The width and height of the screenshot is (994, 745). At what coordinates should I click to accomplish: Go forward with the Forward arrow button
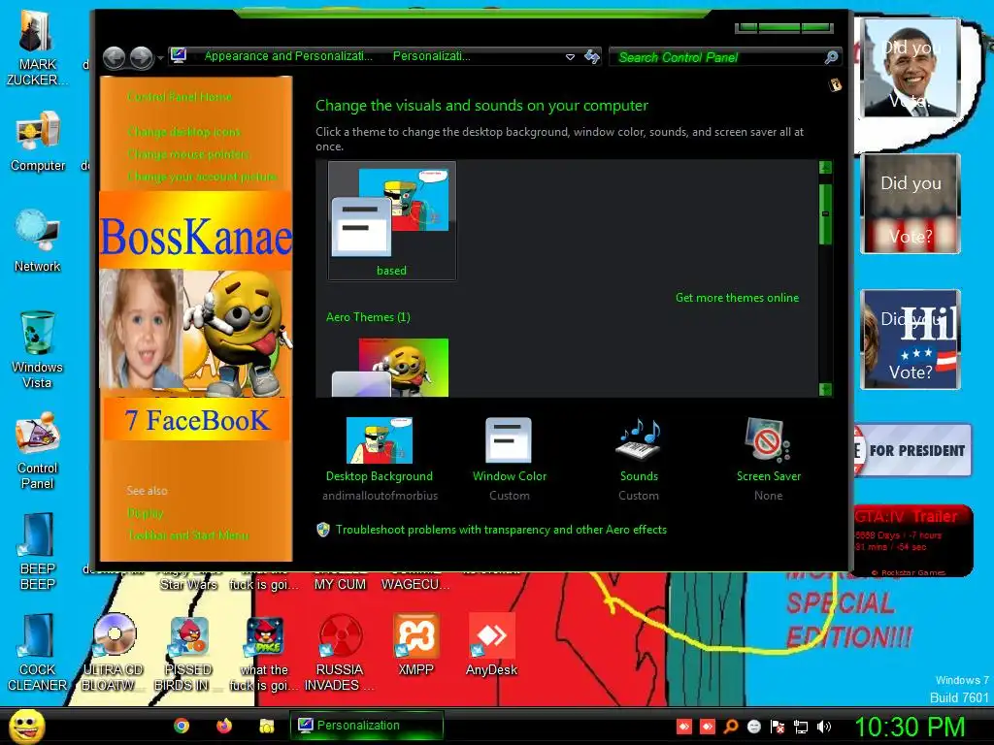pyautogui.click(x=141, y=57)
